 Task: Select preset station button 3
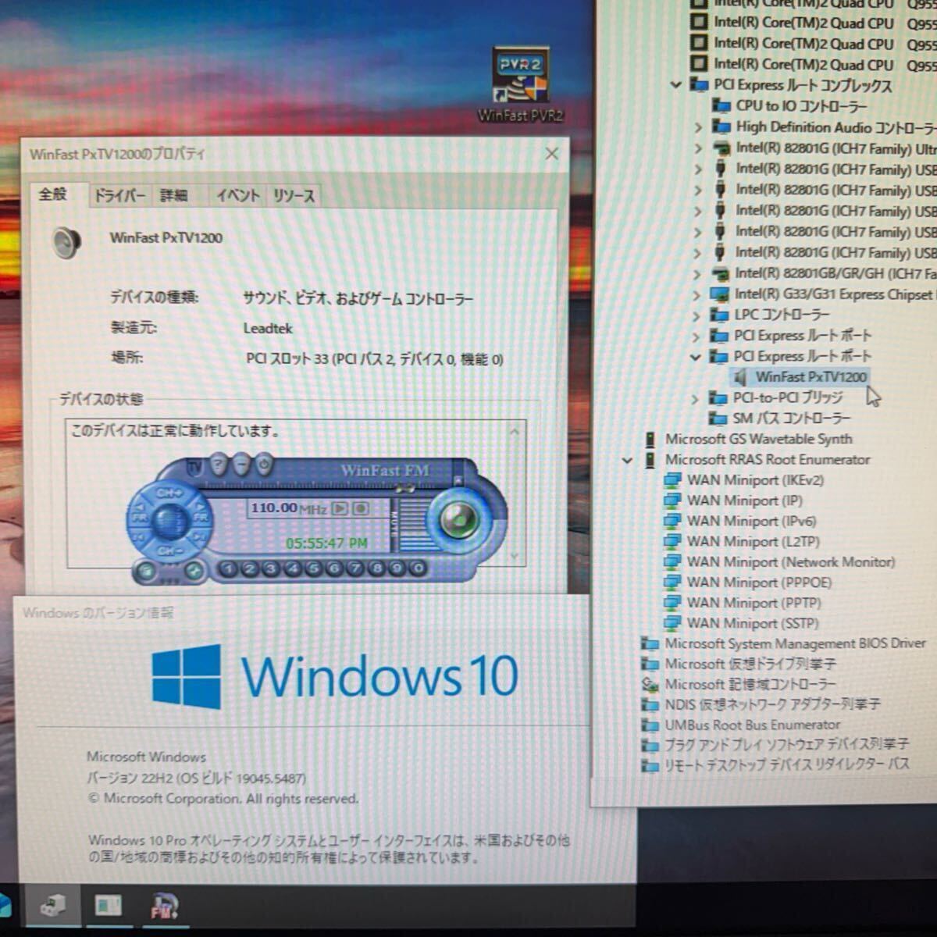tap(270, 569)
